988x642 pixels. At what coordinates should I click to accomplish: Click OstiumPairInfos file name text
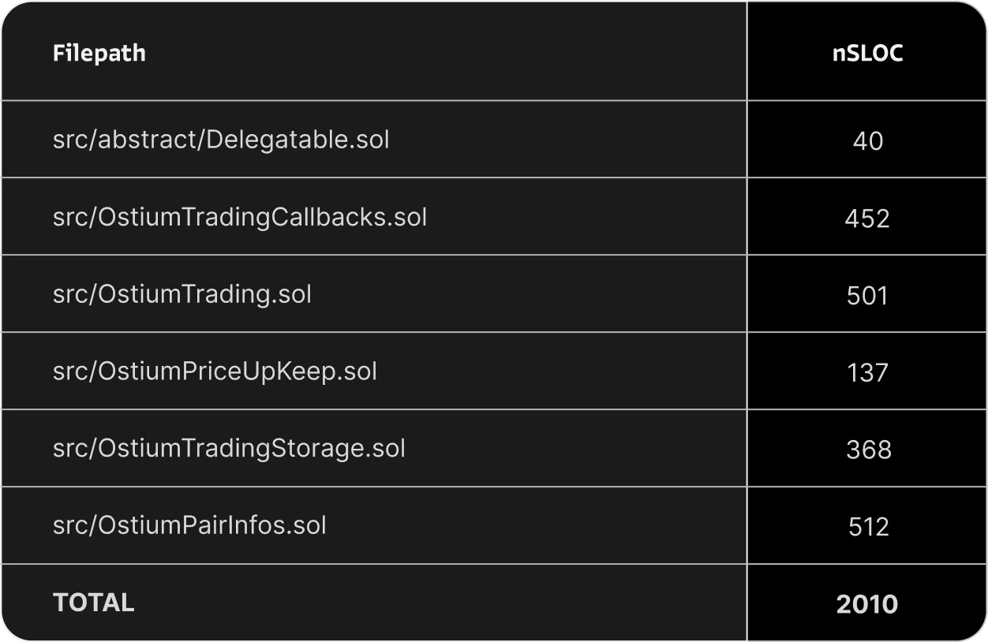pyautogui.click(x=192, y=526)
